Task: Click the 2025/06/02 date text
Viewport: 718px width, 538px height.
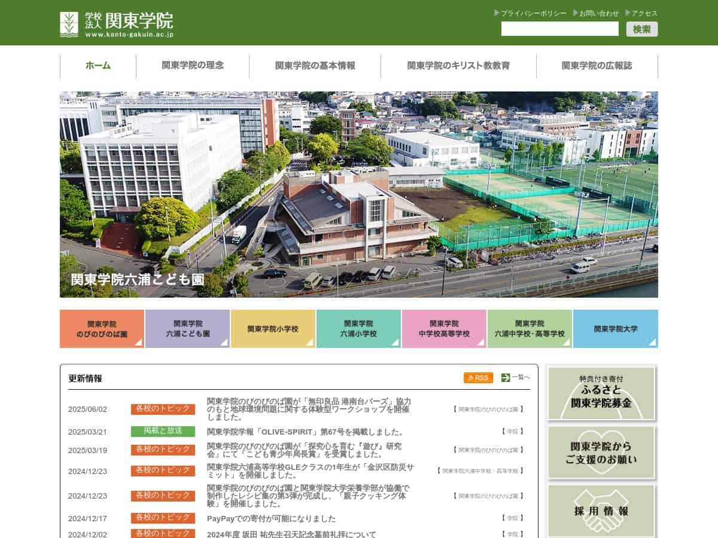Action: click(x=87, y=409)
